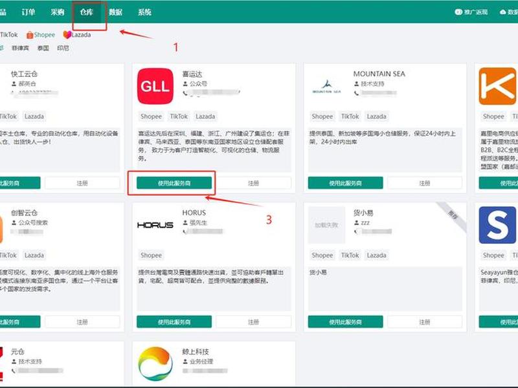Use HORUS as service provider
518x388 pixels.
(174, 322)
